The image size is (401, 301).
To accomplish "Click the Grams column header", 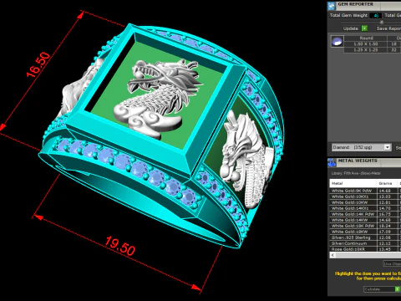I will [387, 183].
